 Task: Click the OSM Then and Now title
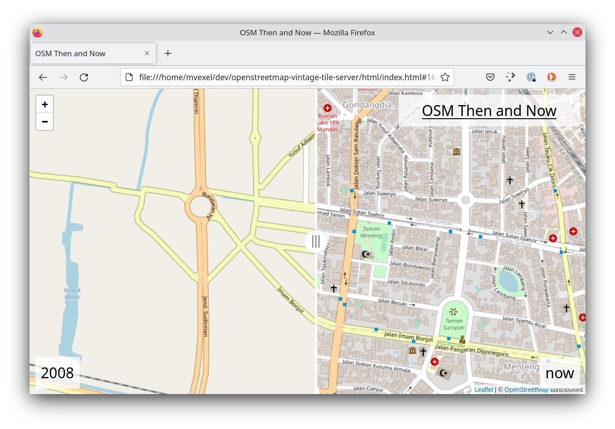(489, 110)
